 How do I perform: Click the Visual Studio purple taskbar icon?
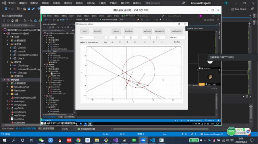pos(116,140)
